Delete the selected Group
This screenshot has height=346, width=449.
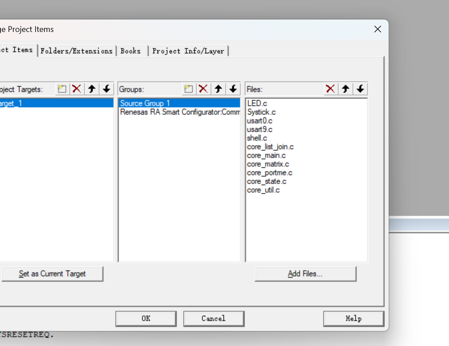[203, 89]
